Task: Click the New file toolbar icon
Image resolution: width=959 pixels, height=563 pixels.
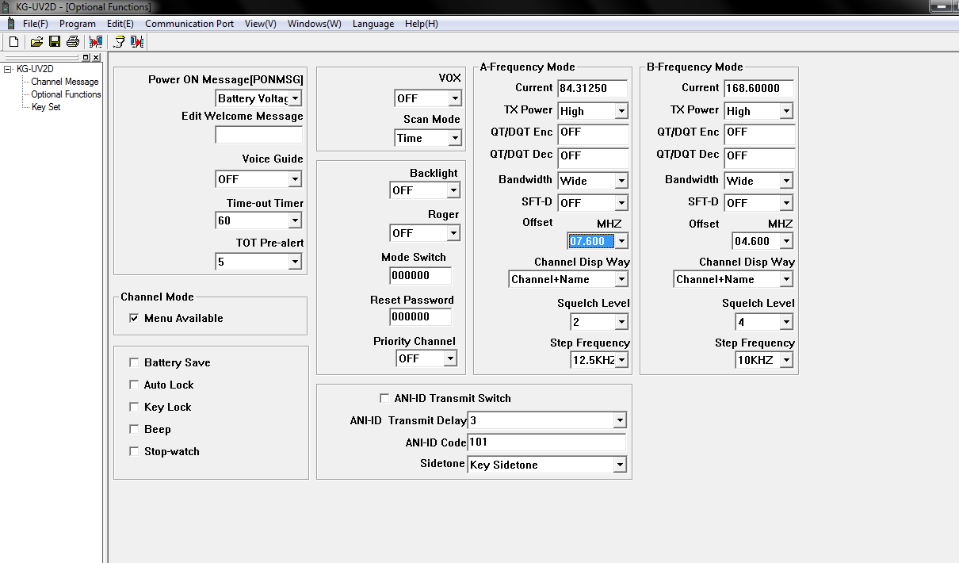Action: 13,41
